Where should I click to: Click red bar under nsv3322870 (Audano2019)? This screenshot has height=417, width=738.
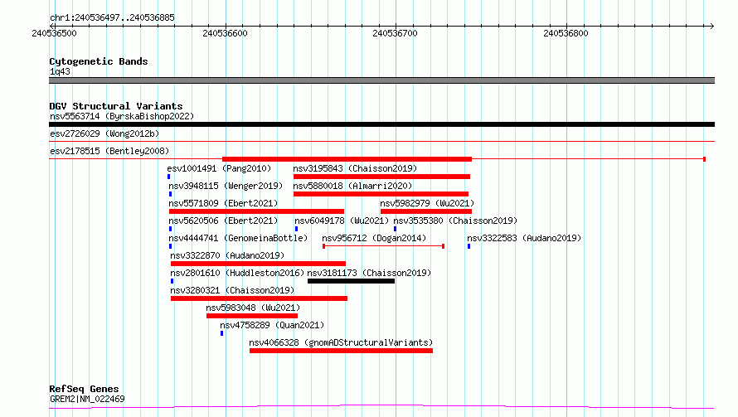(x=258, y=264)
